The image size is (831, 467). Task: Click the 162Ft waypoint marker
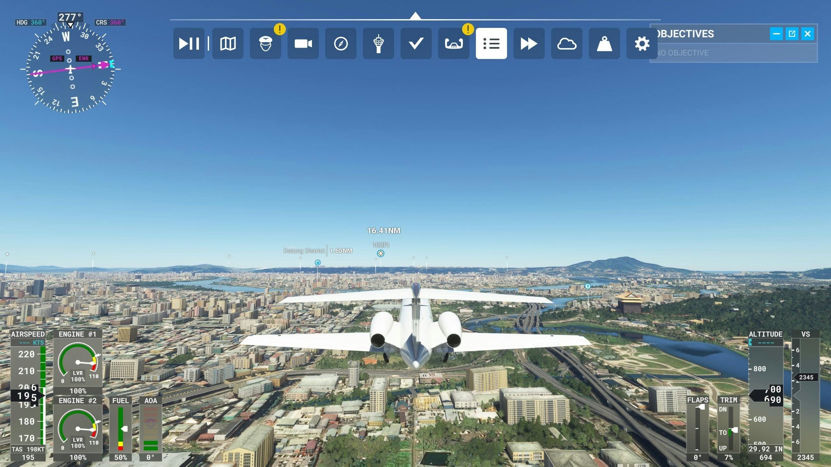click(380, 253)
